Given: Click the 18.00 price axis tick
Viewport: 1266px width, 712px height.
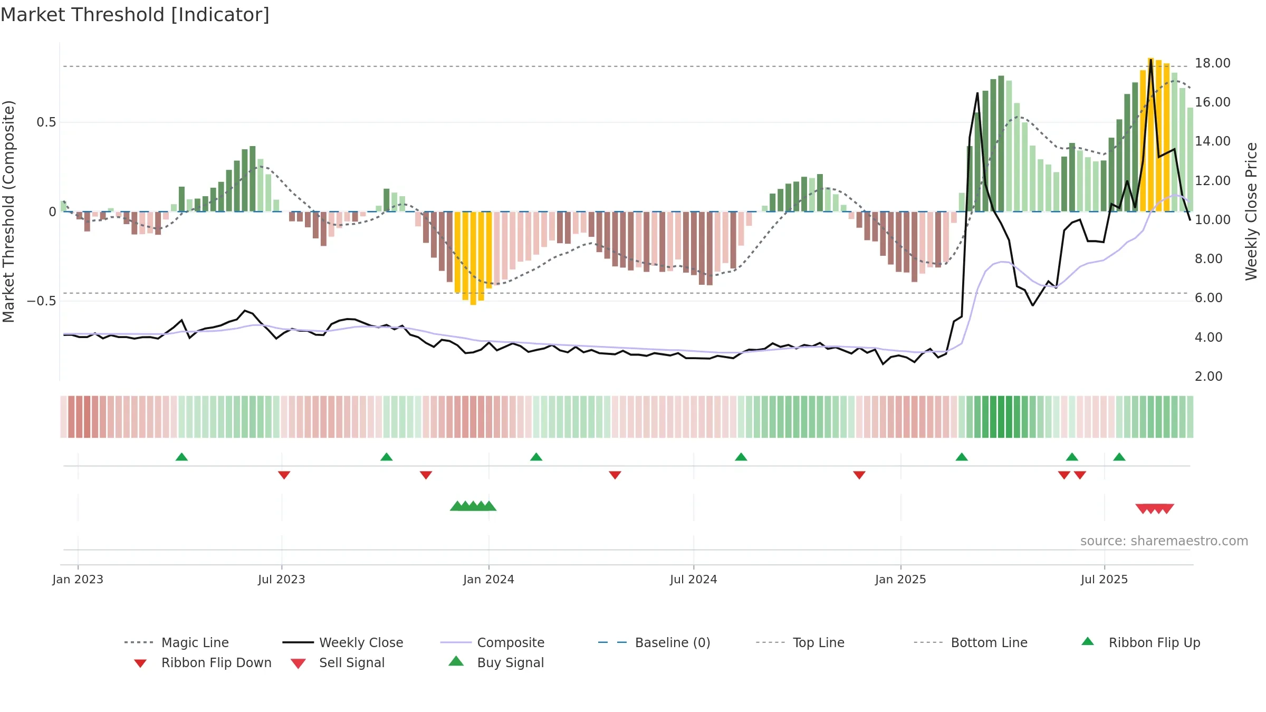Looking at the screenshot, I should [x=1213, y=63].
